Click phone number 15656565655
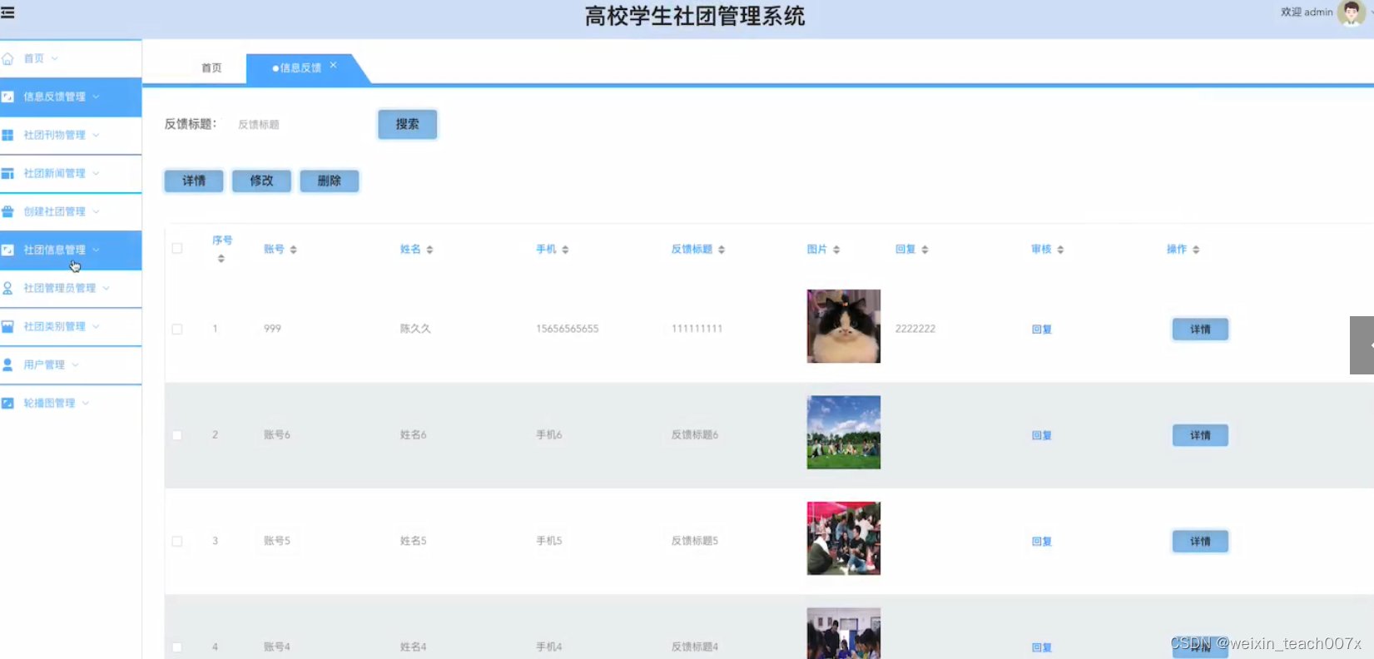Screen dimensions: 1374x659 [x=568, y=329]
